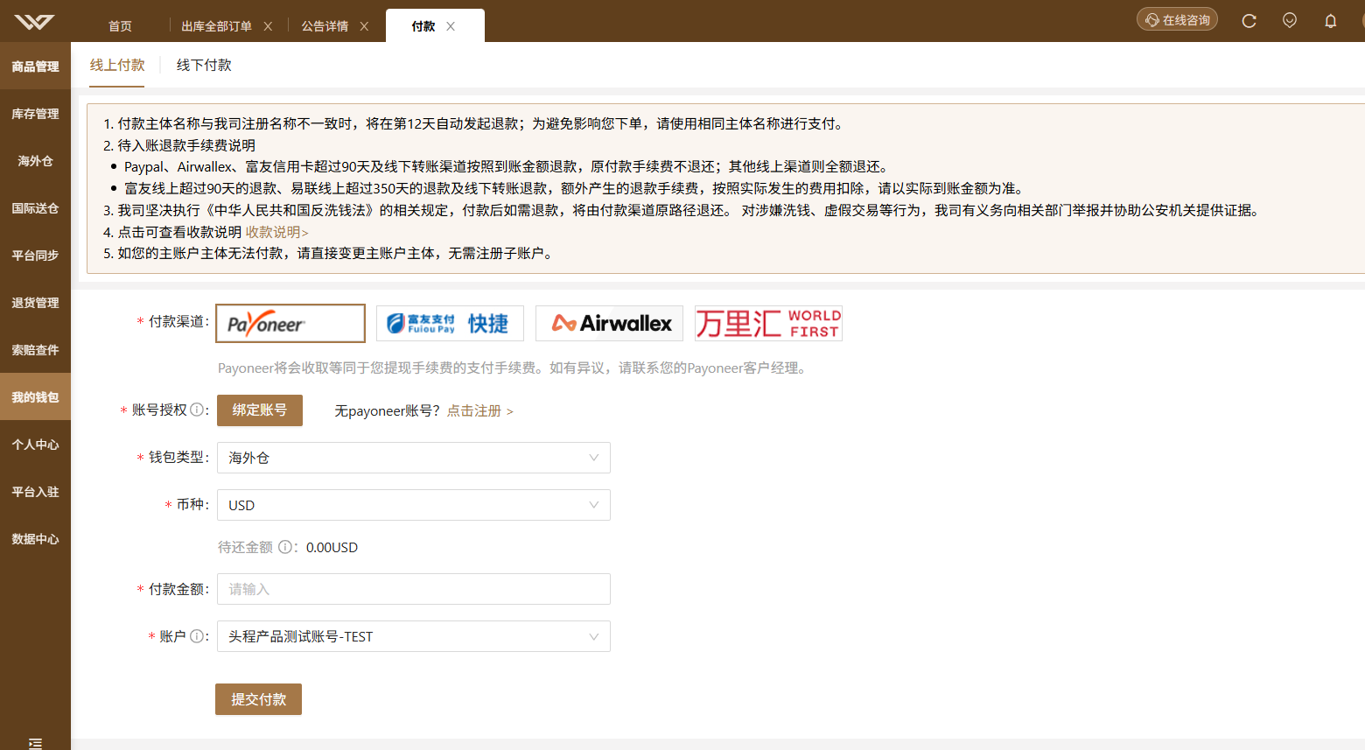Click the Payoneer fee notice text
Viewport: 1365px width, 750px height.
[514, 368]
